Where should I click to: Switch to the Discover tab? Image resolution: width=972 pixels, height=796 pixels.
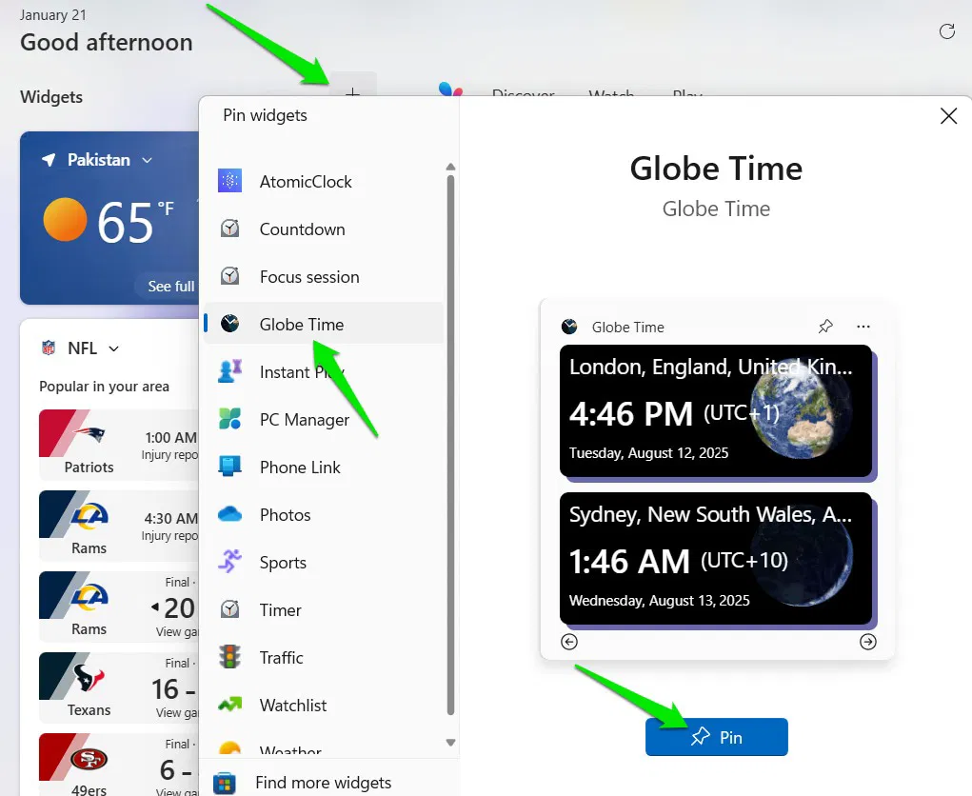click(524, 95)
